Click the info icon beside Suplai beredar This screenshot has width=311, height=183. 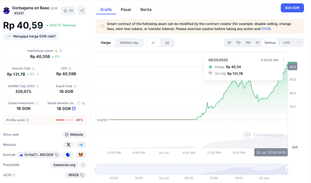(79, 103)
